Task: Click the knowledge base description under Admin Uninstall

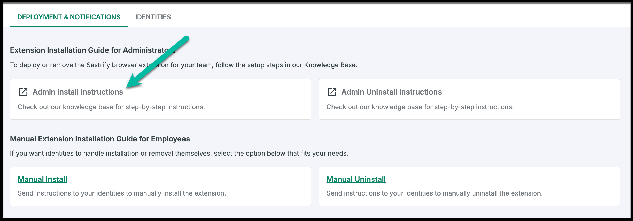Action: [420, 107]
